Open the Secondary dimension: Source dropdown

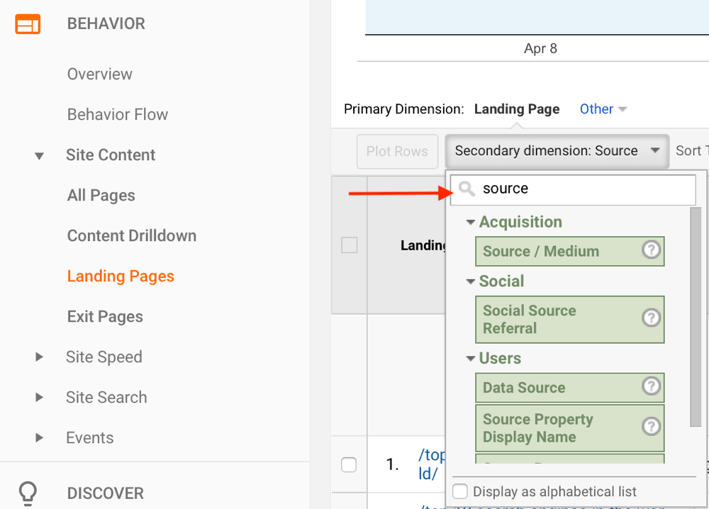(x=557, y=151)
